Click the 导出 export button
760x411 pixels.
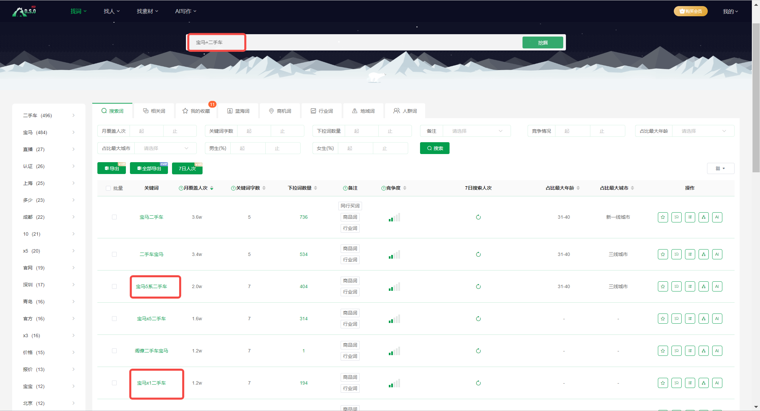tap(112, 168)
